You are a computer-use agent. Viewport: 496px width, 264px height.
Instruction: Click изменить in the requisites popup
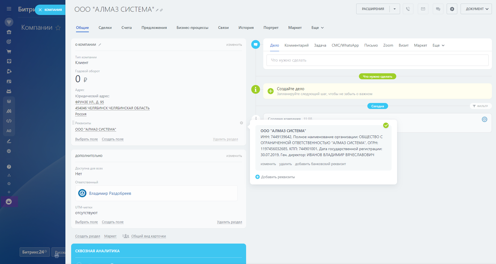(x=268, y=164)
